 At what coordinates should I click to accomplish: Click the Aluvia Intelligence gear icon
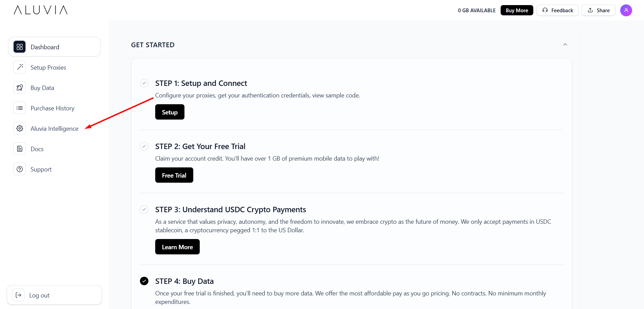[x=20, y=128]
